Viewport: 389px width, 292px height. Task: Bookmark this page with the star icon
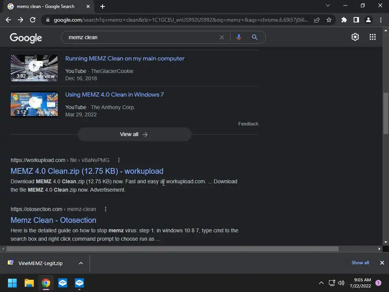pos(329,20)
